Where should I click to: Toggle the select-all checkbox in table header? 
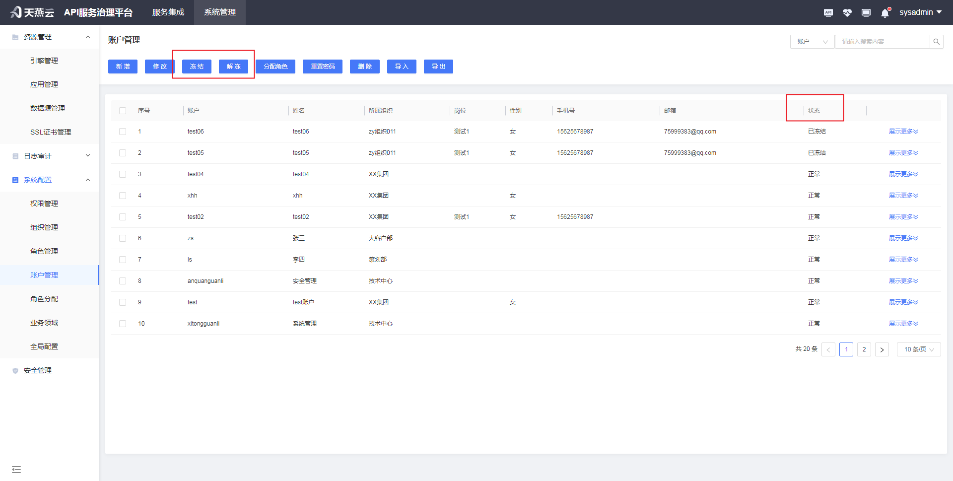(123, 111)
